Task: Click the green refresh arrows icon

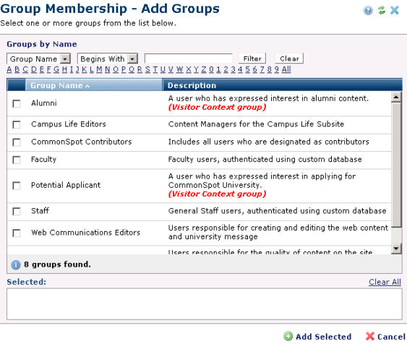Action: (x=381, y=10)
